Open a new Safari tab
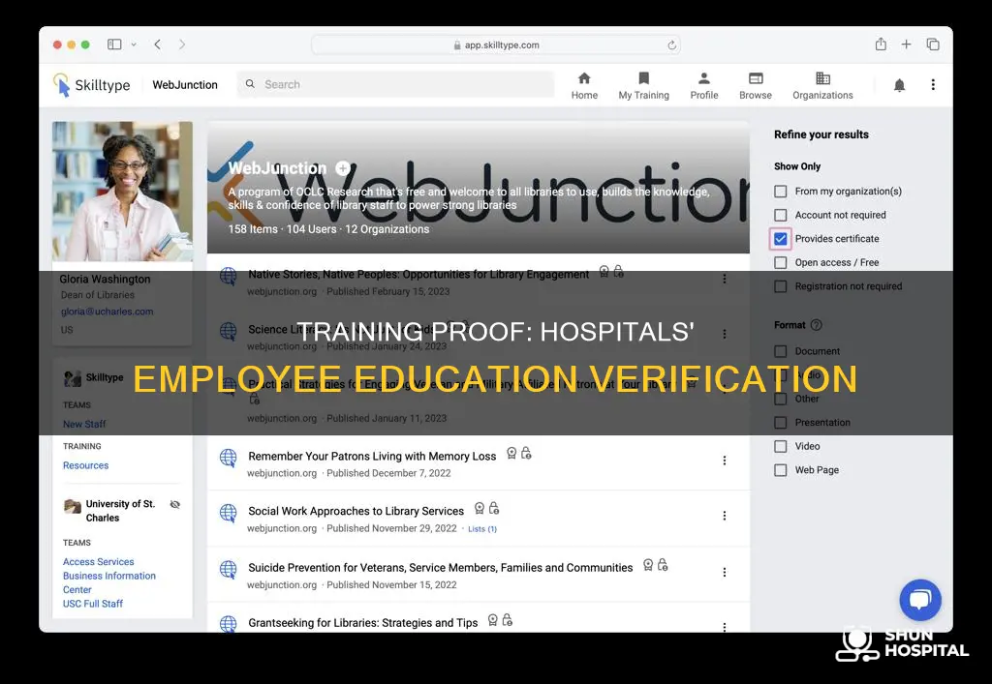This screenshot has height=684, width=992. (906, 45)
